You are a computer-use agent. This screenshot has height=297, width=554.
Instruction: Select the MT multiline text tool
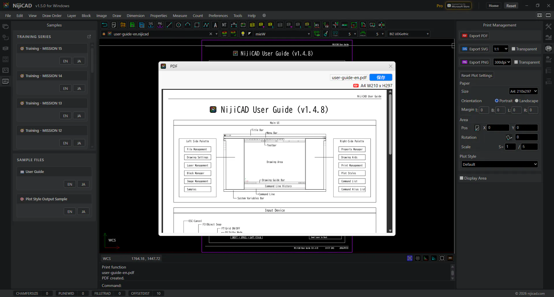click(224, 25)
